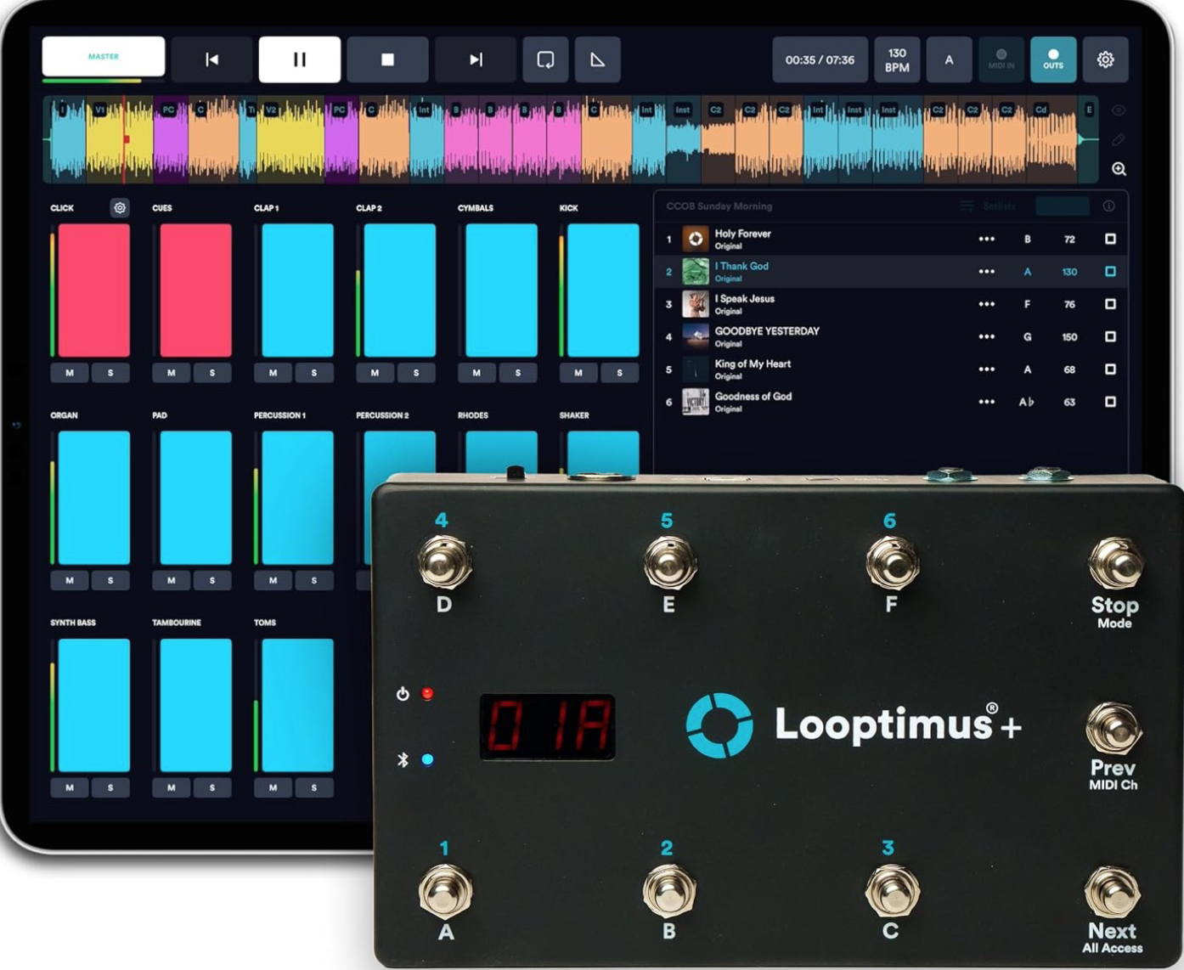Select I Speak Jesus in the setlist
This screenshot has height=970, width=1184.
tap(891, 304)
